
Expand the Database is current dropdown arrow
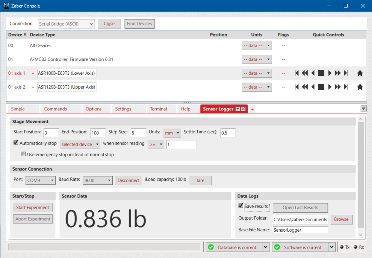[266, 247]
